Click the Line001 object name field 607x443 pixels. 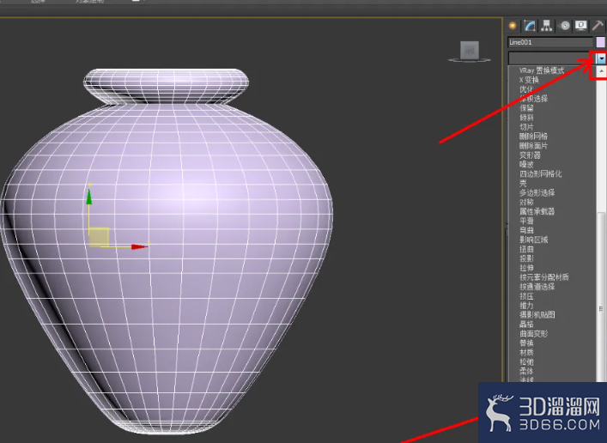pyautogui.click(x=549, y=42)
